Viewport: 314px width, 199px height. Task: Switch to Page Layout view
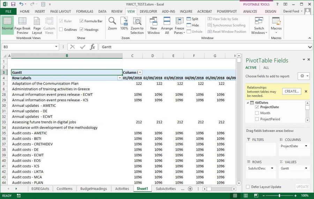(x=37, y=25)
